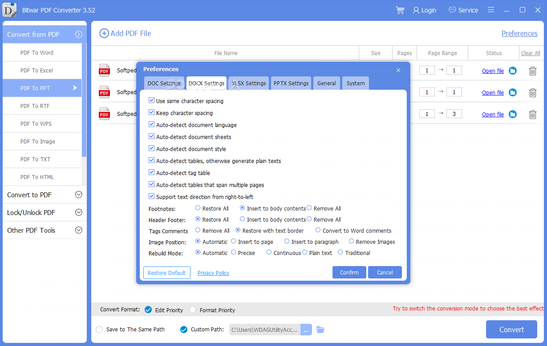Open the Preferences link at top right

coord(519,33)
